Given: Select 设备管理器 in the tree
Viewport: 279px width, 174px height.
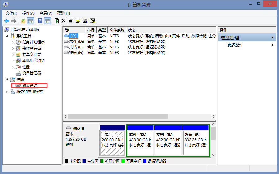Looking at the screenshot, I should (x=31, y=73).
